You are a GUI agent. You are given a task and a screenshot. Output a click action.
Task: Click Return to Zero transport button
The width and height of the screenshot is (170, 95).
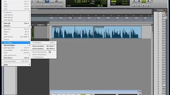[x=134, y=6]
